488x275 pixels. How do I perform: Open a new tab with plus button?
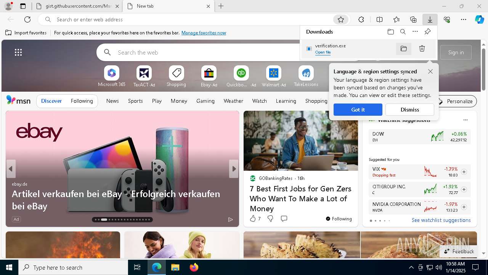pos(221,6)
